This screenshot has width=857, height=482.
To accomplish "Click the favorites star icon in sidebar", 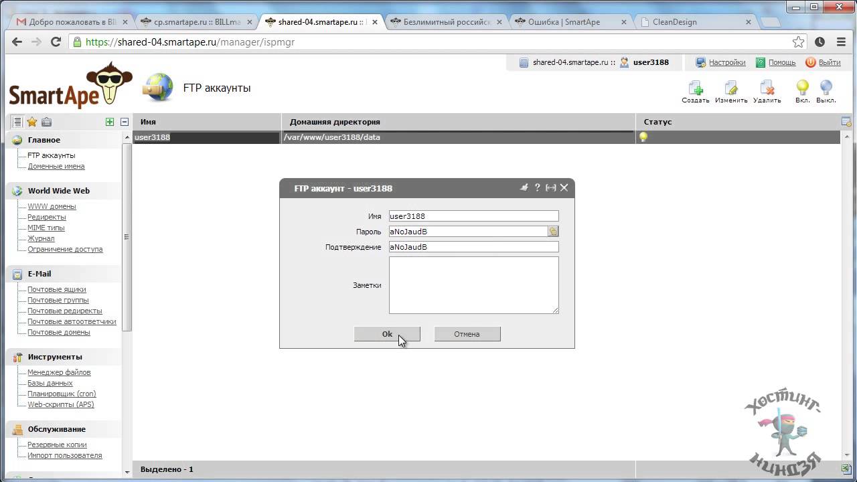I will pos(31,122).
